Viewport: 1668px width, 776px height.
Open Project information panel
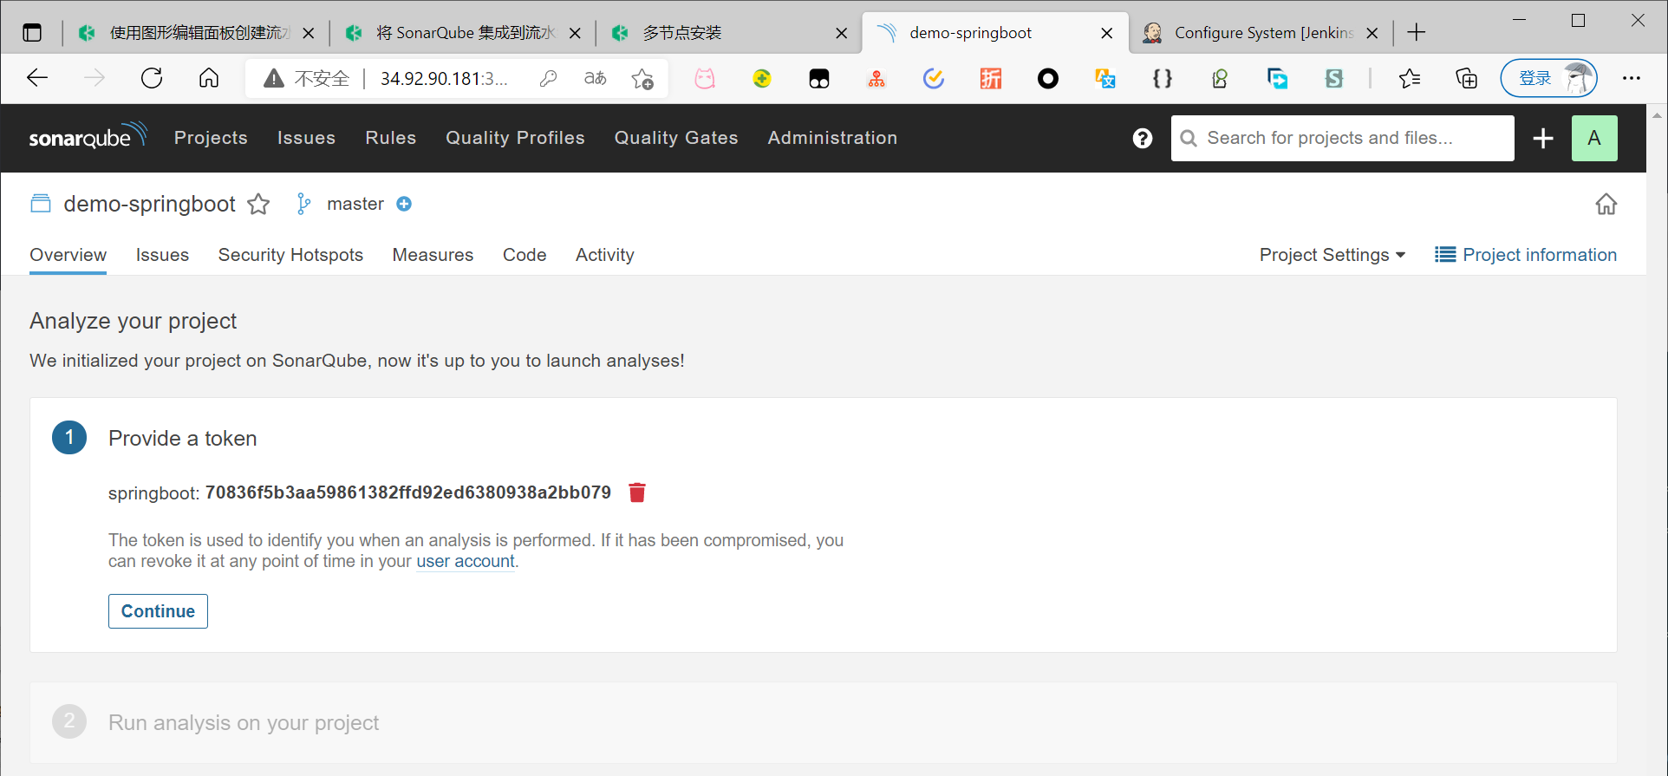click(x=1526, y=255)
